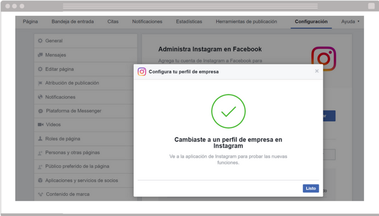
Task: Open Mensajes settings in sidebar
Action: click(86, 55)
